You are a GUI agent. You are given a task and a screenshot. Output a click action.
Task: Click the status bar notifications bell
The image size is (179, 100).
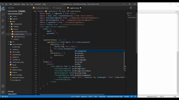(x=135, y=96)
